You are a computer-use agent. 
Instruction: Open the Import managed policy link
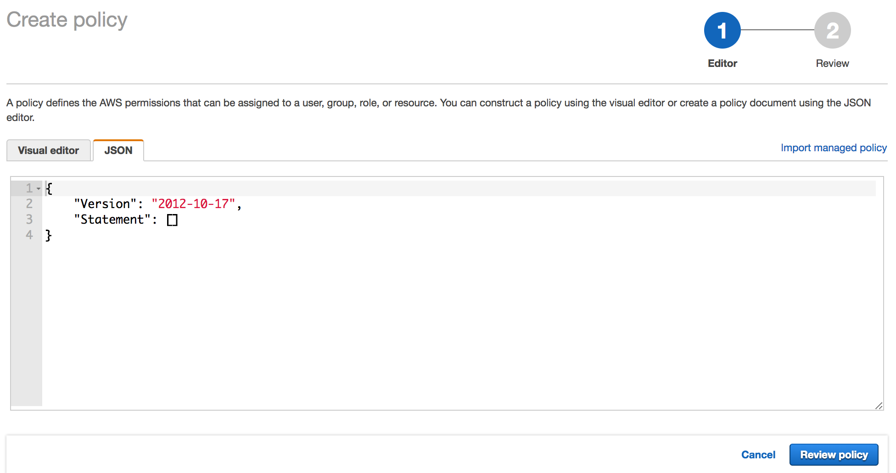pos(834,148)
